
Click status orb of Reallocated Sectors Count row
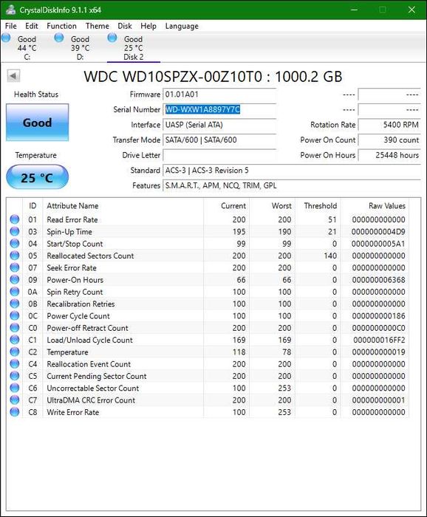(15, 256)
